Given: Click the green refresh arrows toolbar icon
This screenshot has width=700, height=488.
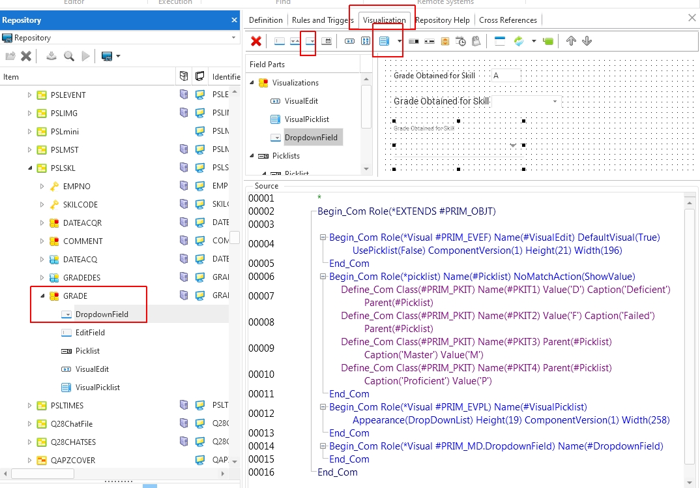Looking at the screenshot, I should point(519,41).
